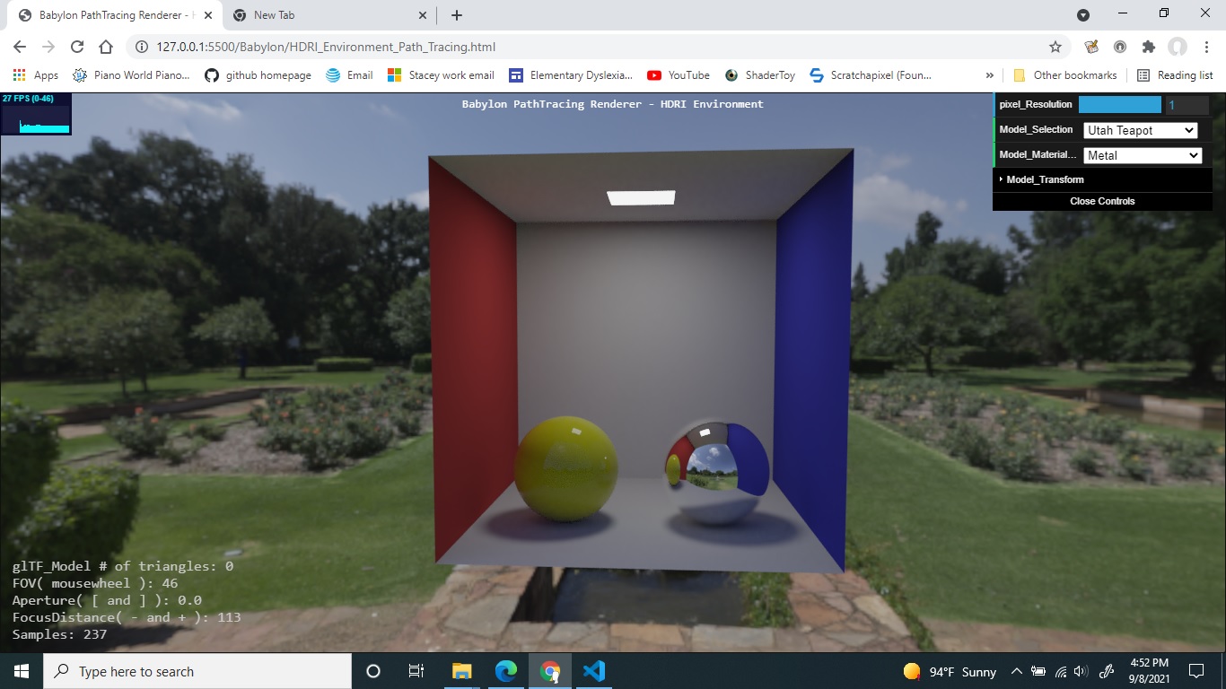Open the Email bookmark
The image size is (1226, 689).
[x=349, y=75]
